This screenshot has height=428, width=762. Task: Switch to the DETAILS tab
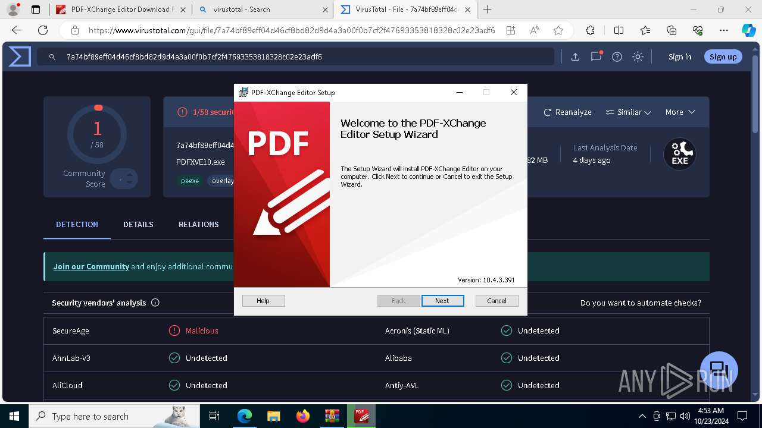[138, 224]
